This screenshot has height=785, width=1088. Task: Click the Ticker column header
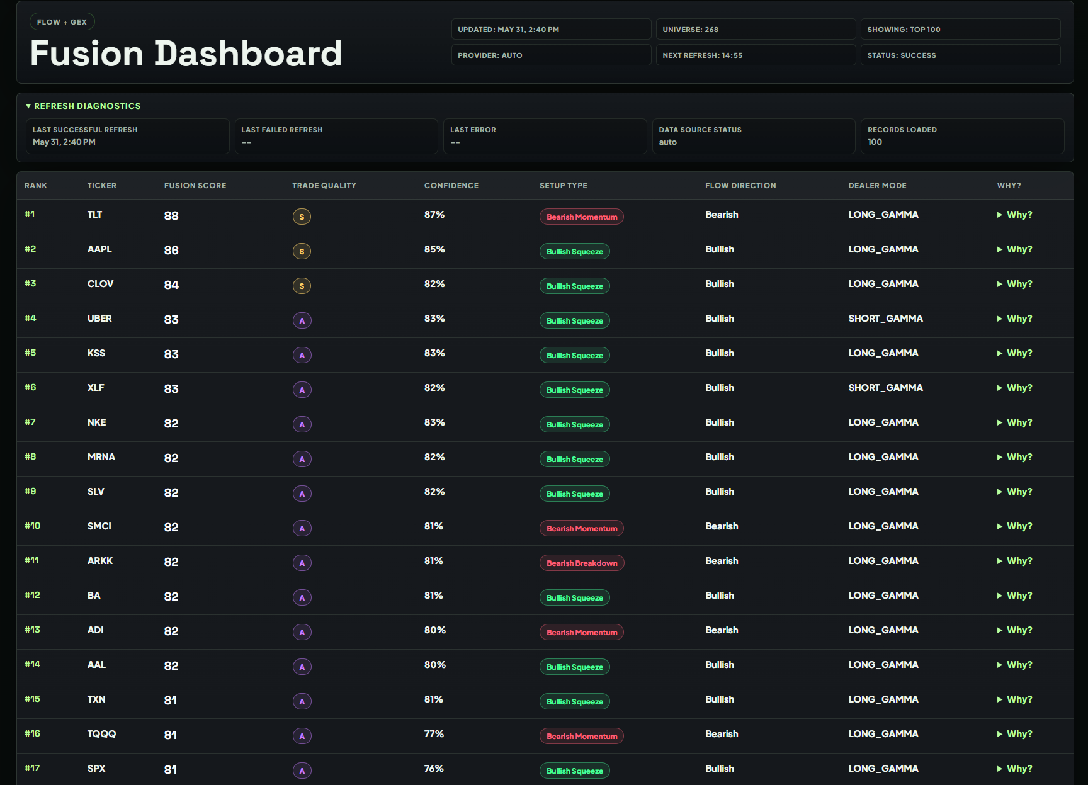102,186
